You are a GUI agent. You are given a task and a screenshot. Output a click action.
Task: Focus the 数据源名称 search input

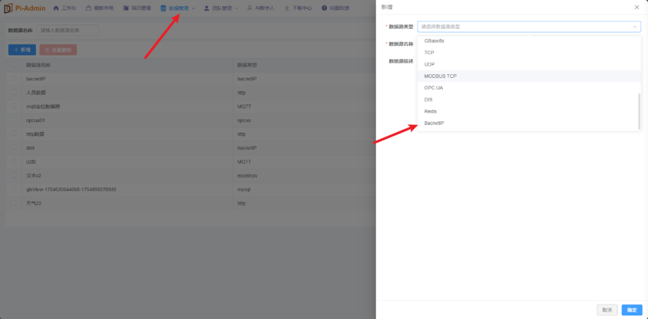(68, 30)
